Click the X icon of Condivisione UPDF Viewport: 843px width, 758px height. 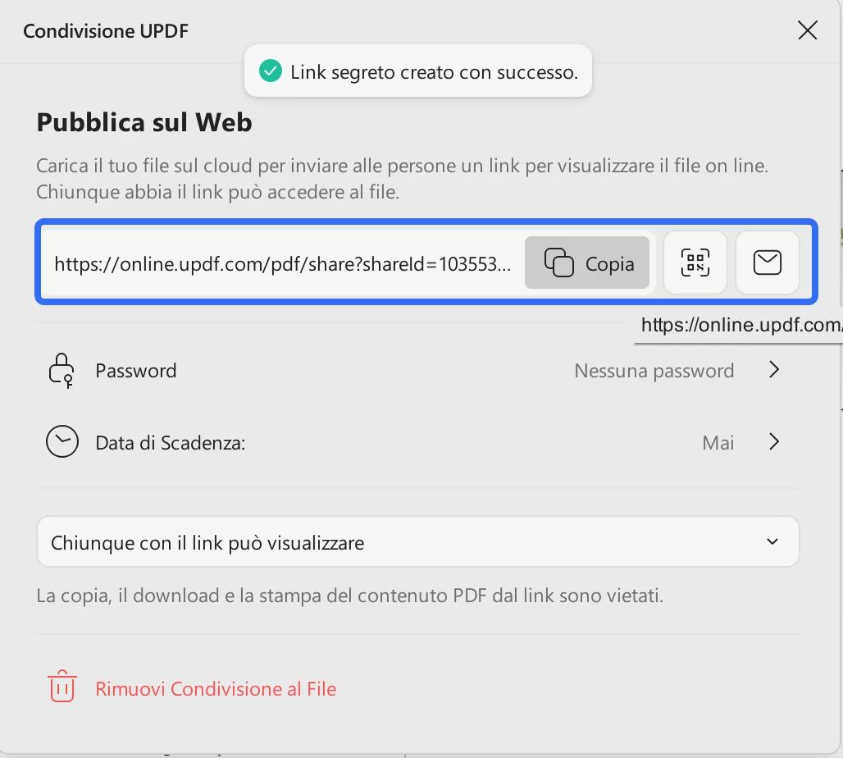(x=808, y=30)
